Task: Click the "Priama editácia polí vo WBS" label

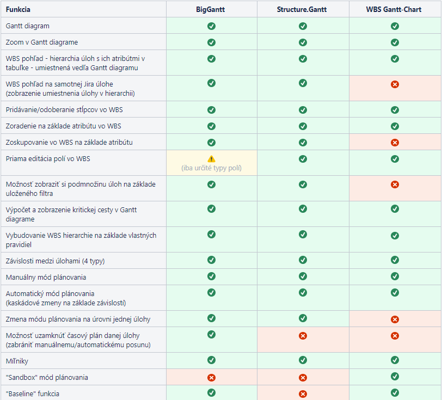Action: coord(48,159)
